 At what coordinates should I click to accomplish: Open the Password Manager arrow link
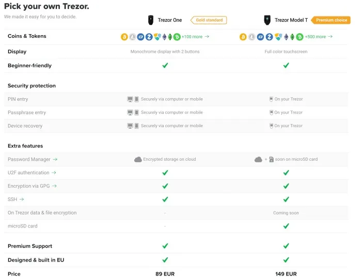[55, 159]
